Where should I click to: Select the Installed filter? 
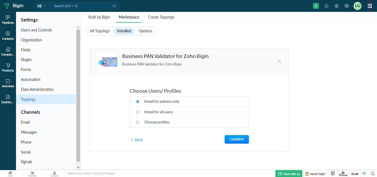(124, 31)
